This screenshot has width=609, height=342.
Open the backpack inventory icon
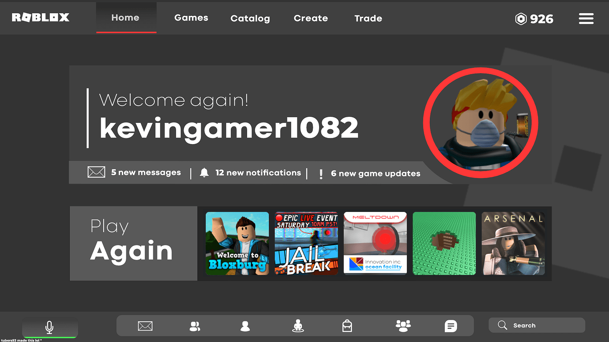[x=347, y=326]
